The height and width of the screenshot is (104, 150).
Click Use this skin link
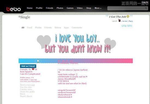pos(26,87)
